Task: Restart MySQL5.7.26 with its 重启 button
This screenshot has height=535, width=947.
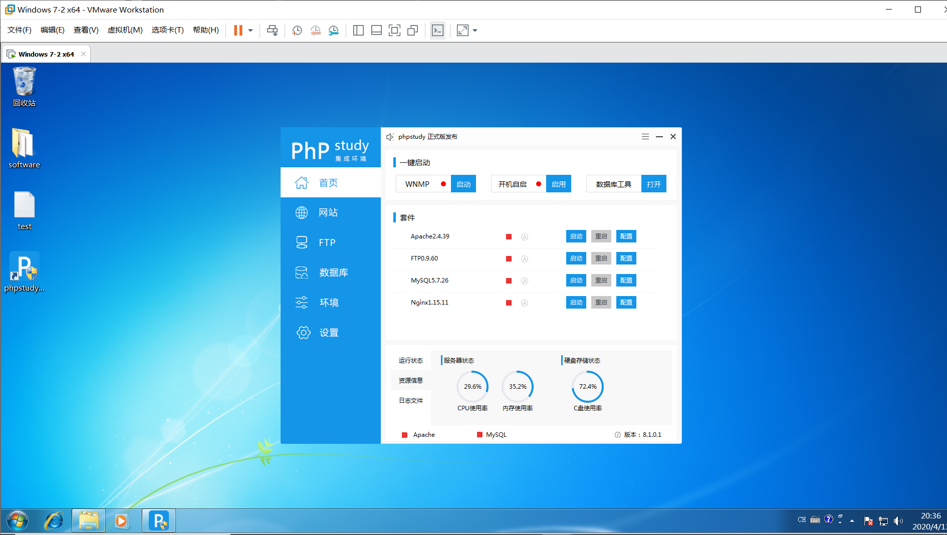Action: 601,281
